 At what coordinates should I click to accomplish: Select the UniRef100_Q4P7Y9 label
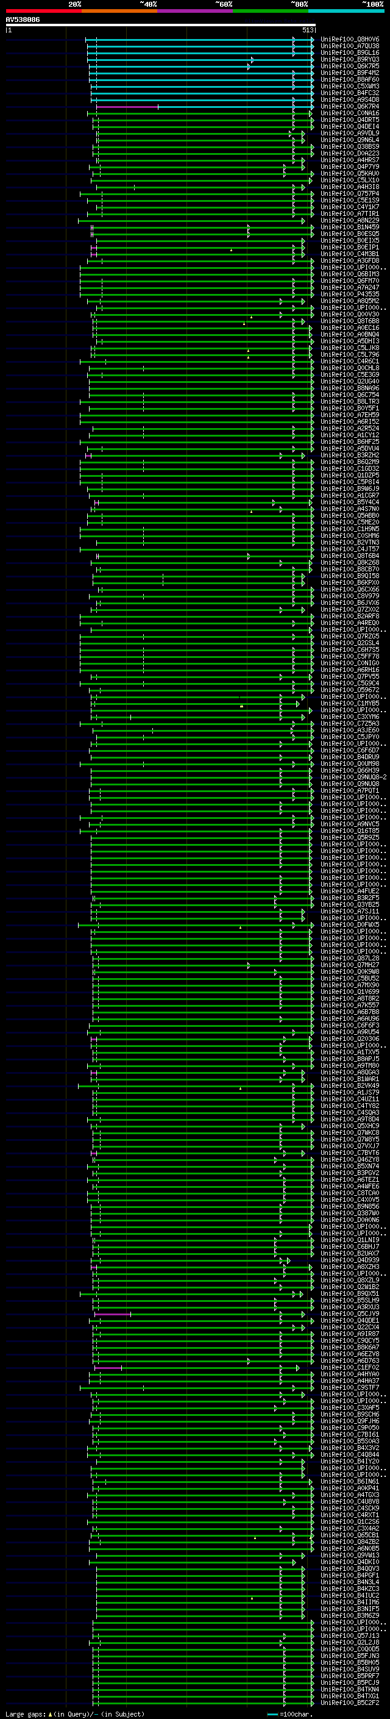[349, 167]
